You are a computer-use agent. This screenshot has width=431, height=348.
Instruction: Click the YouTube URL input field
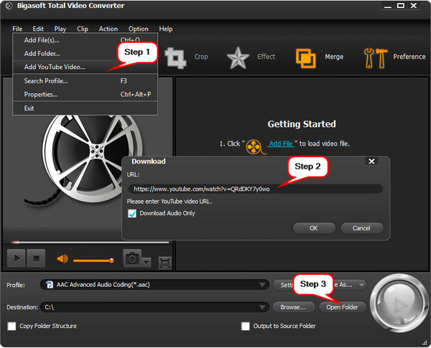click(x=255, y=189)
